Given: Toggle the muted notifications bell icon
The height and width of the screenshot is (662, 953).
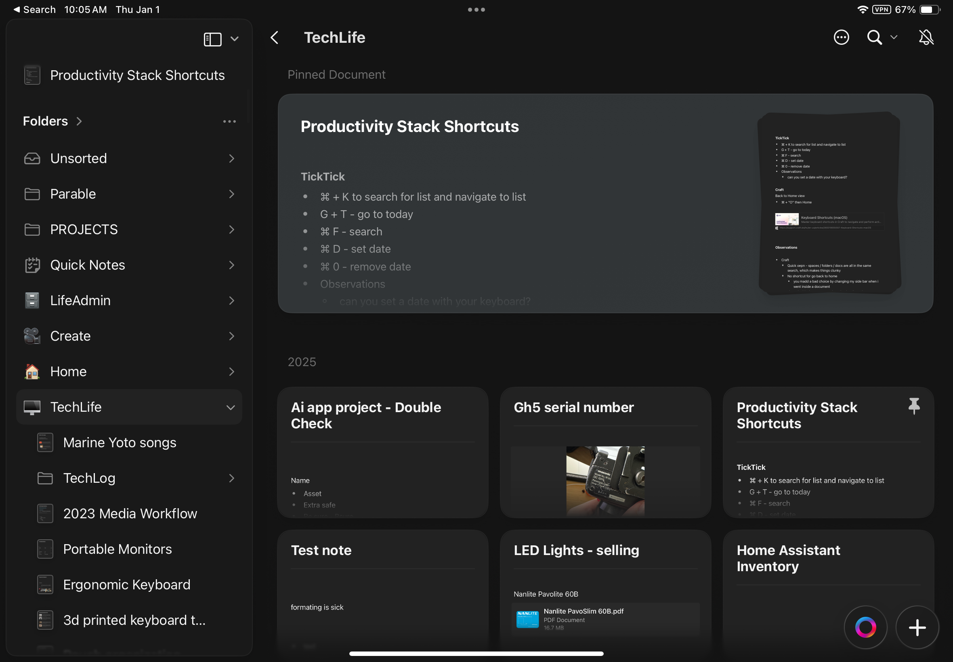Looking at the screenshot, I should click(x=926, y=38).
